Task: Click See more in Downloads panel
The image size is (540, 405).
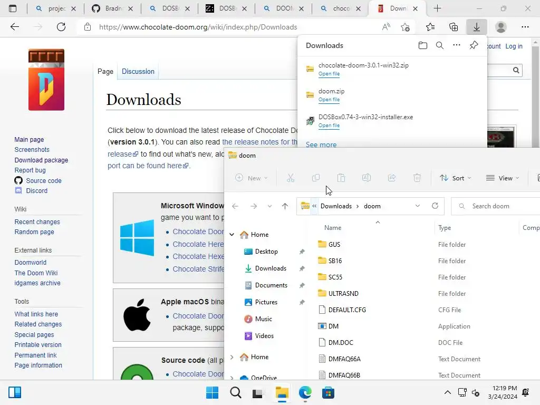Action: [321, 144]
